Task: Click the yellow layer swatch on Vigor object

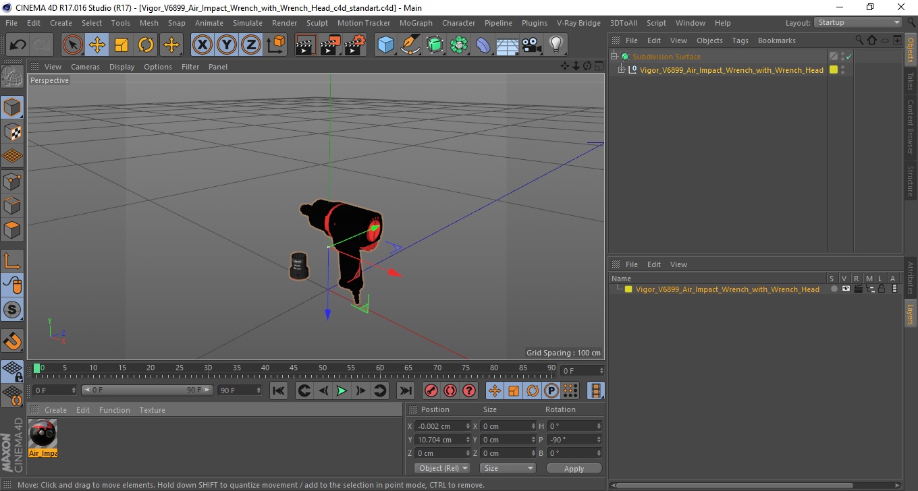Action: [834, 69]
